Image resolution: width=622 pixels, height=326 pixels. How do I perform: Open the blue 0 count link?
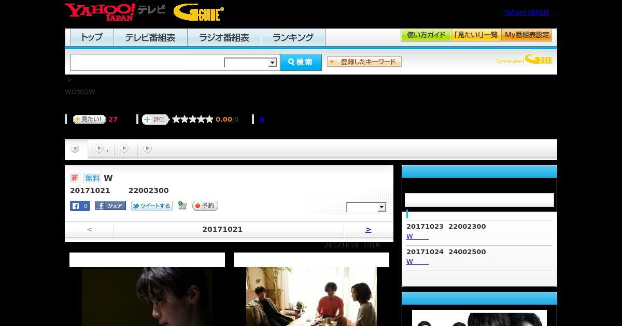(262, 119)
